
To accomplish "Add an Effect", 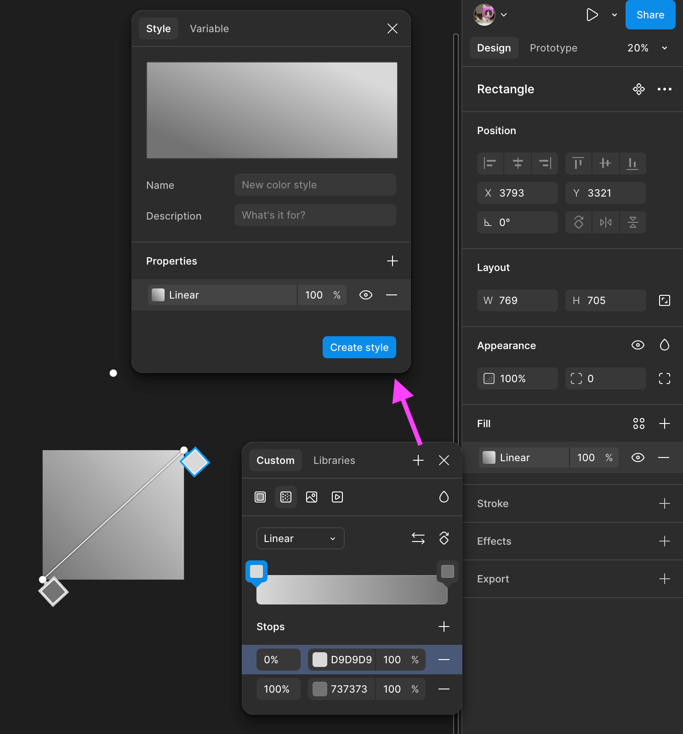I will pos(665,541).
